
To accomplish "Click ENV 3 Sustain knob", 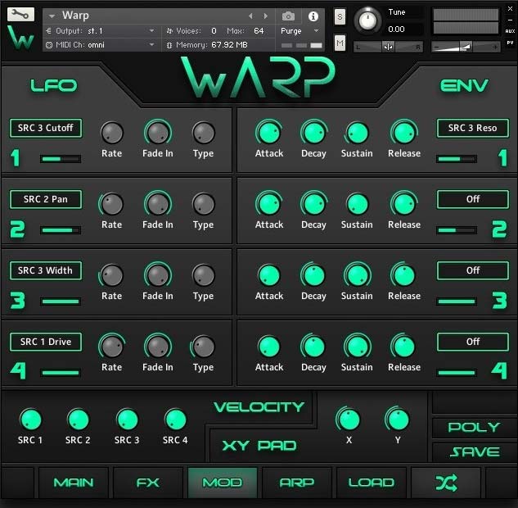I will click(357, 275).
